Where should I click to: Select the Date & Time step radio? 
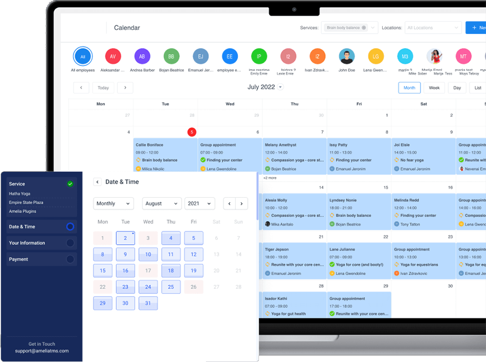pos(70,227)
